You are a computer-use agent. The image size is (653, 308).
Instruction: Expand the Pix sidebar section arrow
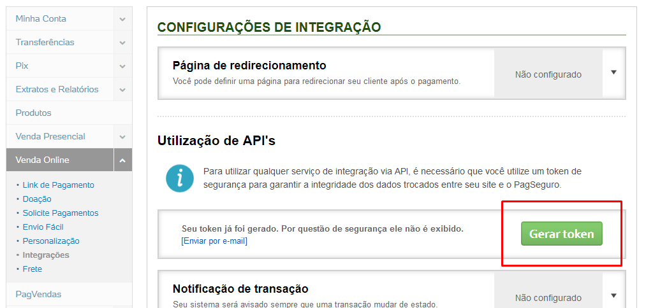tap(122, 66)
